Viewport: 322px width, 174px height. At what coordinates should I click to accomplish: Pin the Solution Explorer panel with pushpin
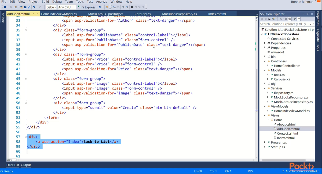click(x=308, y=14)
